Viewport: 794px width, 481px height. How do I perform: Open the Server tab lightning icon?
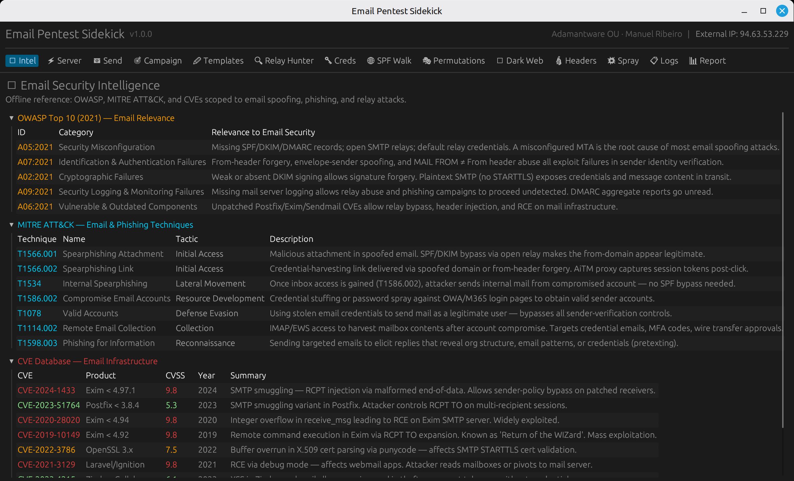coord(51,61)
